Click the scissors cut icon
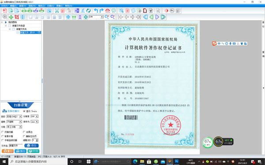This screenshot has width=265, height=165. tap(57, 11)
